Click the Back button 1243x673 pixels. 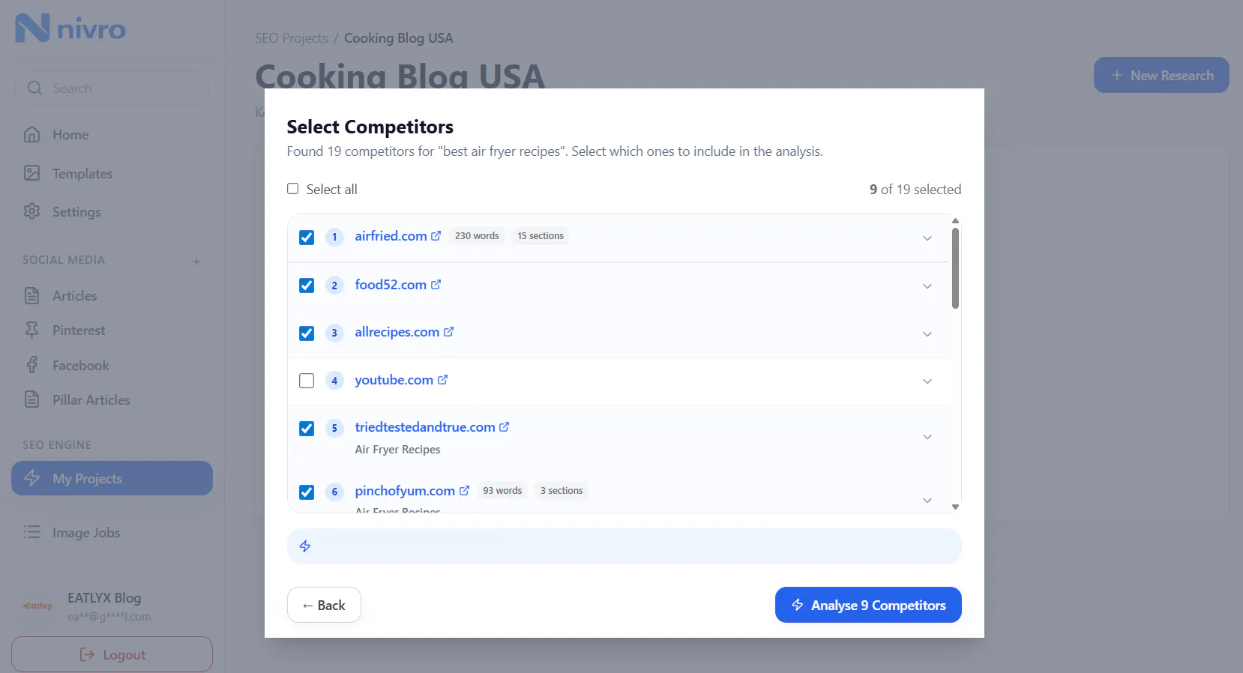click(324, 605)
